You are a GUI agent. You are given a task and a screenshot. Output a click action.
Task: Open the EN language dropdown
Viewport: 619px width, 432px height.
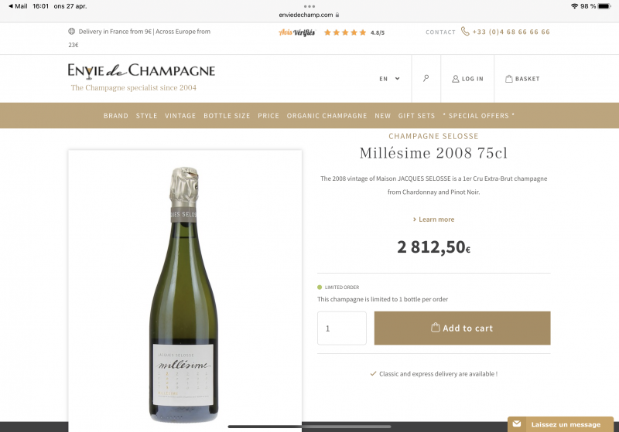pyautogui.click(x=389, y=79)
